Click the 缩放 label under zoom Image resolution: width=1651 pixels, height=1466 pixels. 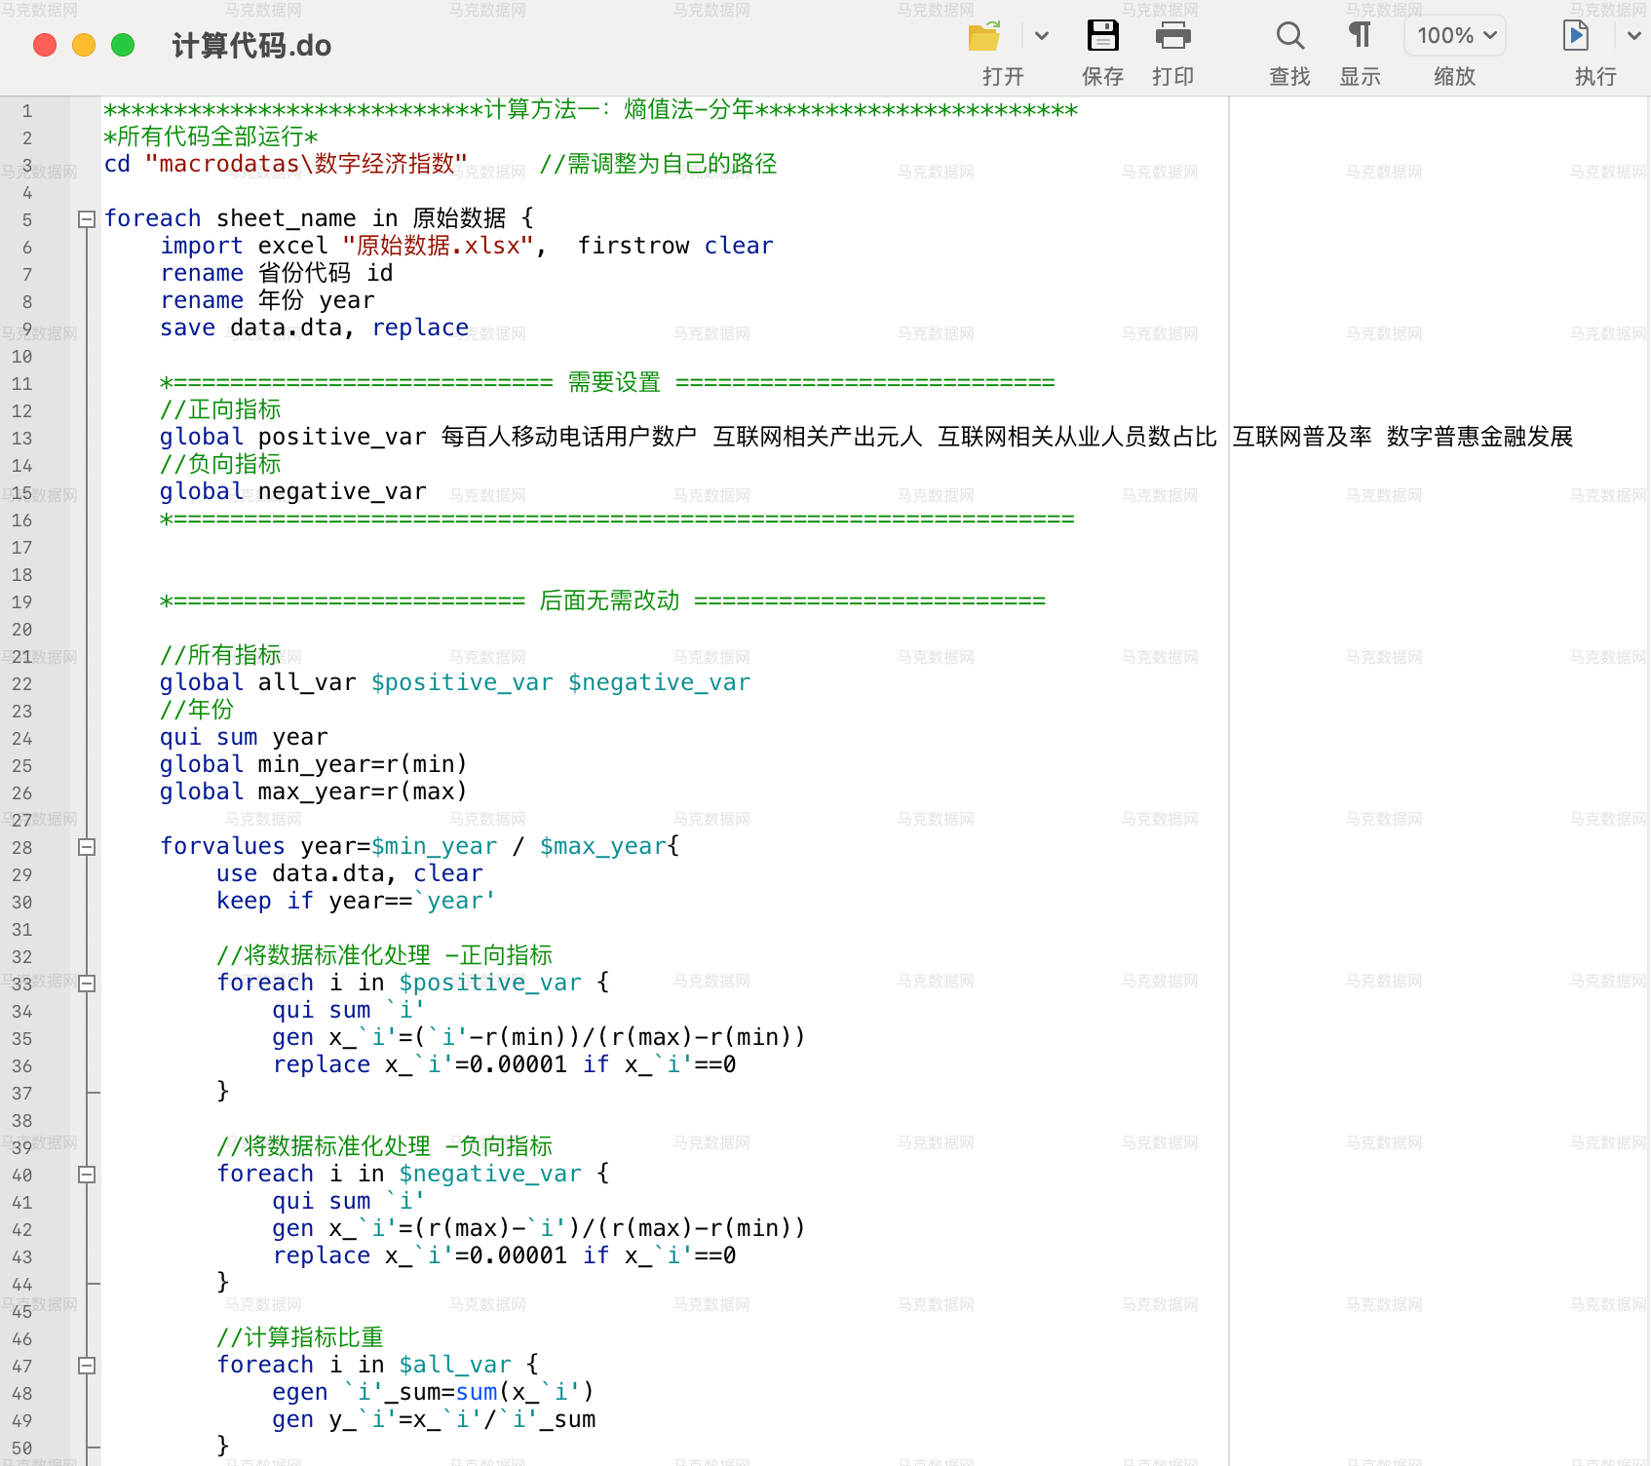pos(1455,76)
